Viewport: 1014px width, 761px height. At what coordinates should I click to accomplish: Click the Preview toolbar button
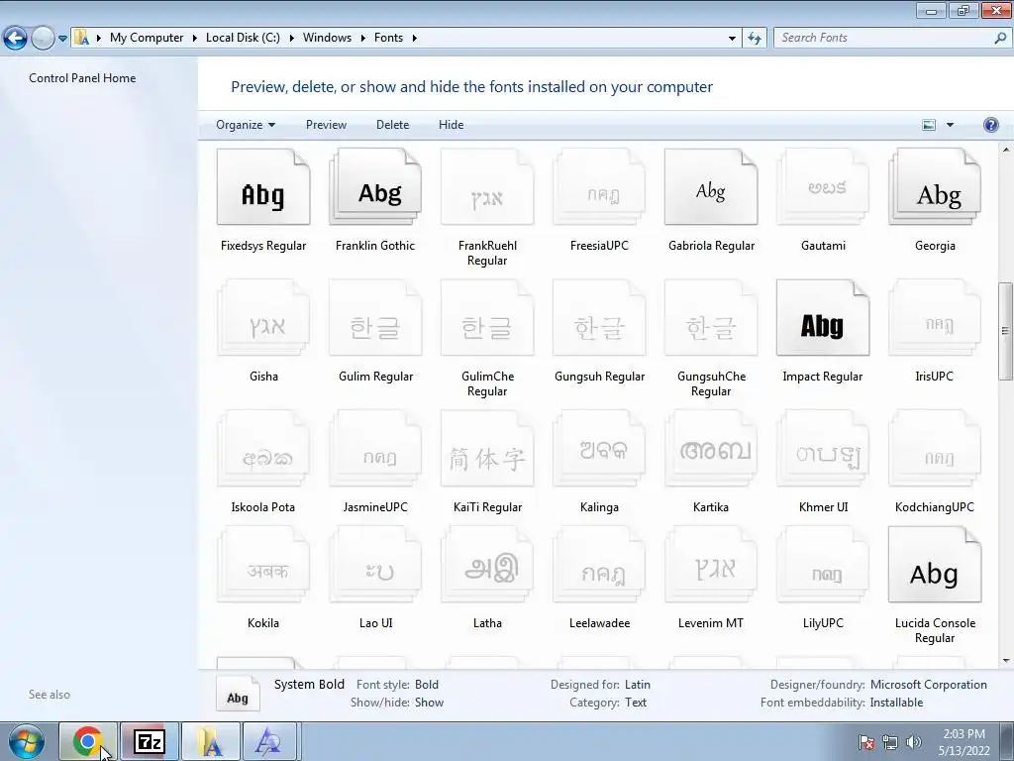pos(326,125)
